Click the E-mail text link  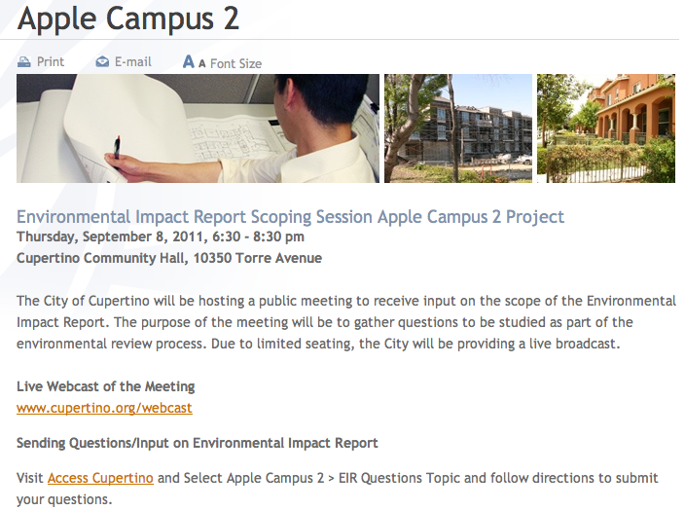click(x=132, y=62)
